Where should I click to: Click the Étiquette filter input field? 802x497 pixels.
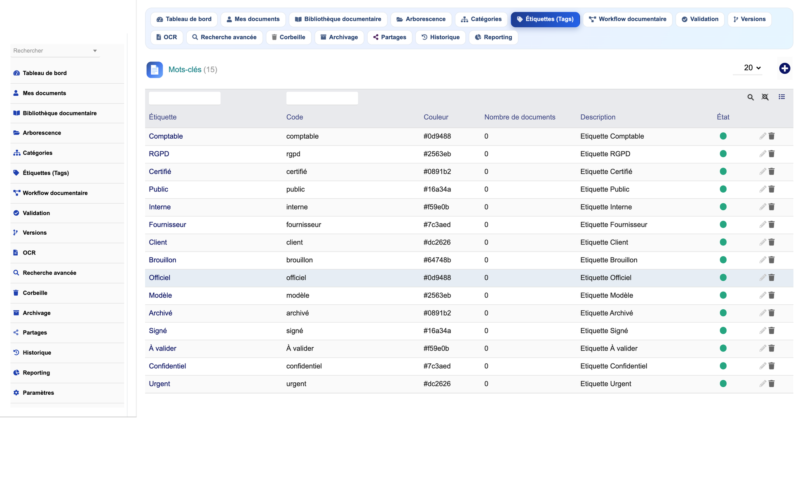pos(185,98)
